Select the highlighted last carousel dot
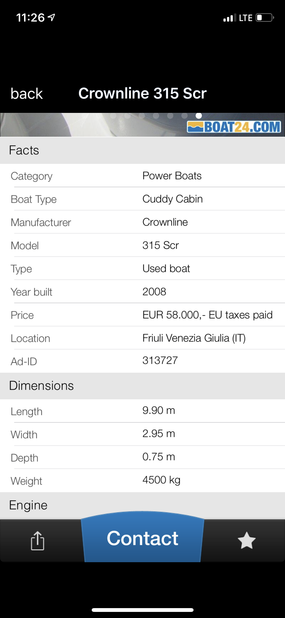285x618 pixels. pyautogui.click(x=199, y=116)
